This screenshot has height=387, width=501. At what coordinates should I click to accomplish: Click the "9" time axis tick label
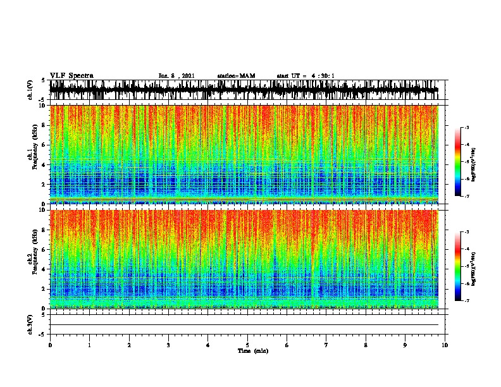[405, 345]
